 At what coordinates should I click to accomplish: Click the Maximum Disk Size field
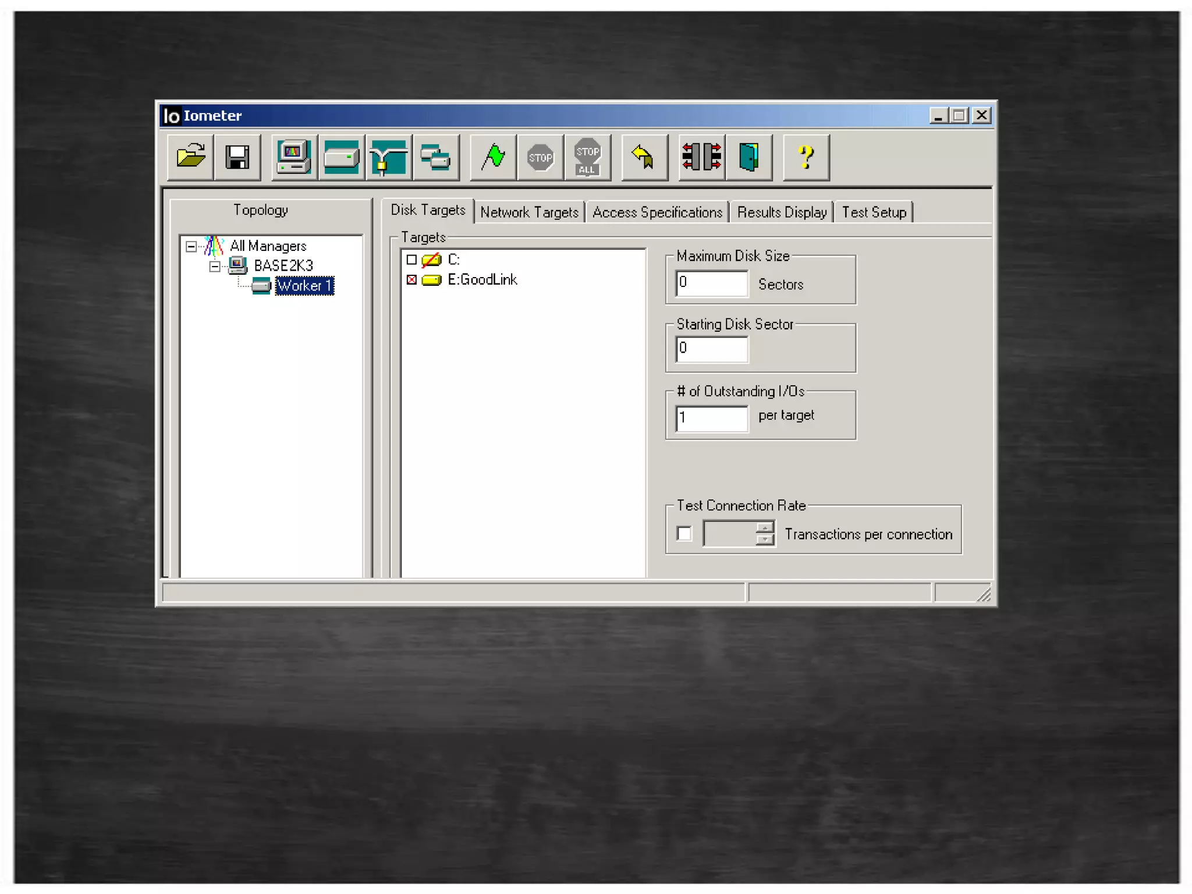711,283
